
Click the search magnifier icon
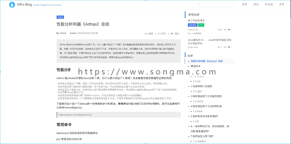pos(199,5)
